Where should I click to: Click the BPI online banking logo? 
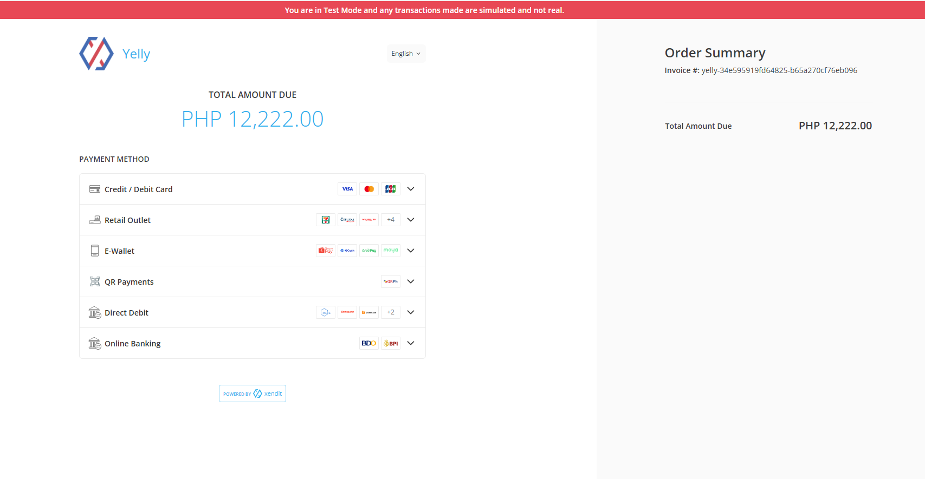tap(390, 343)
